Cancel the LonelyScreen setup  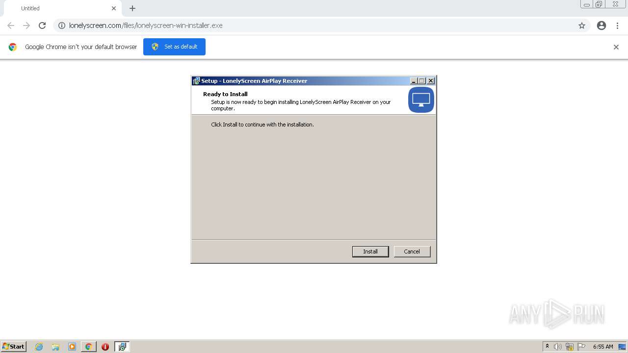click(412, 252)
